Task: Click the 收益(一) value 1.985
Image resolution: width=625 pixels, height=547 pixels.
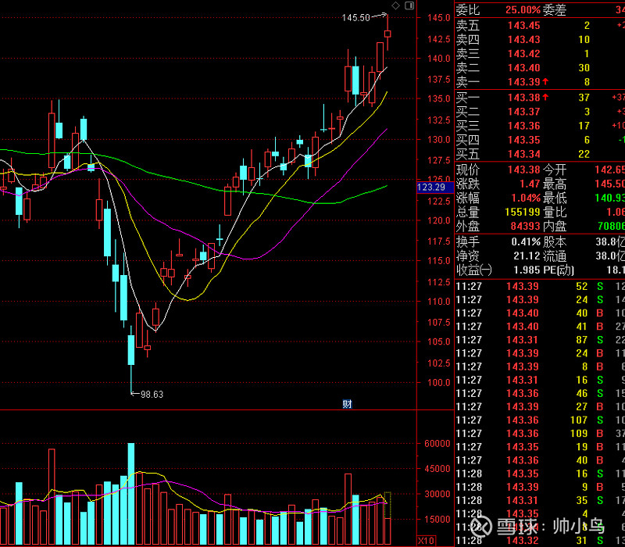Action: pyautogui.click(x=527, y=270)
